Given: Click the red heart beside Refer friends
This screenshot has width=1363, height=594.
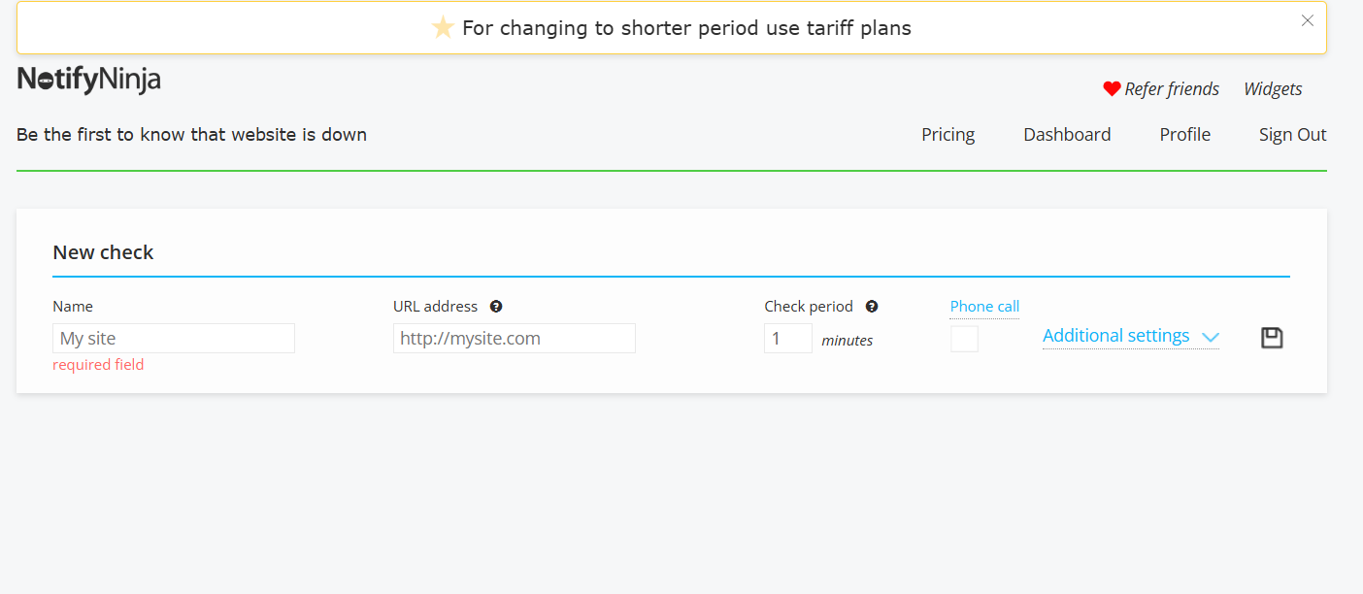Looking at the screenshot, I should 1112,89.
